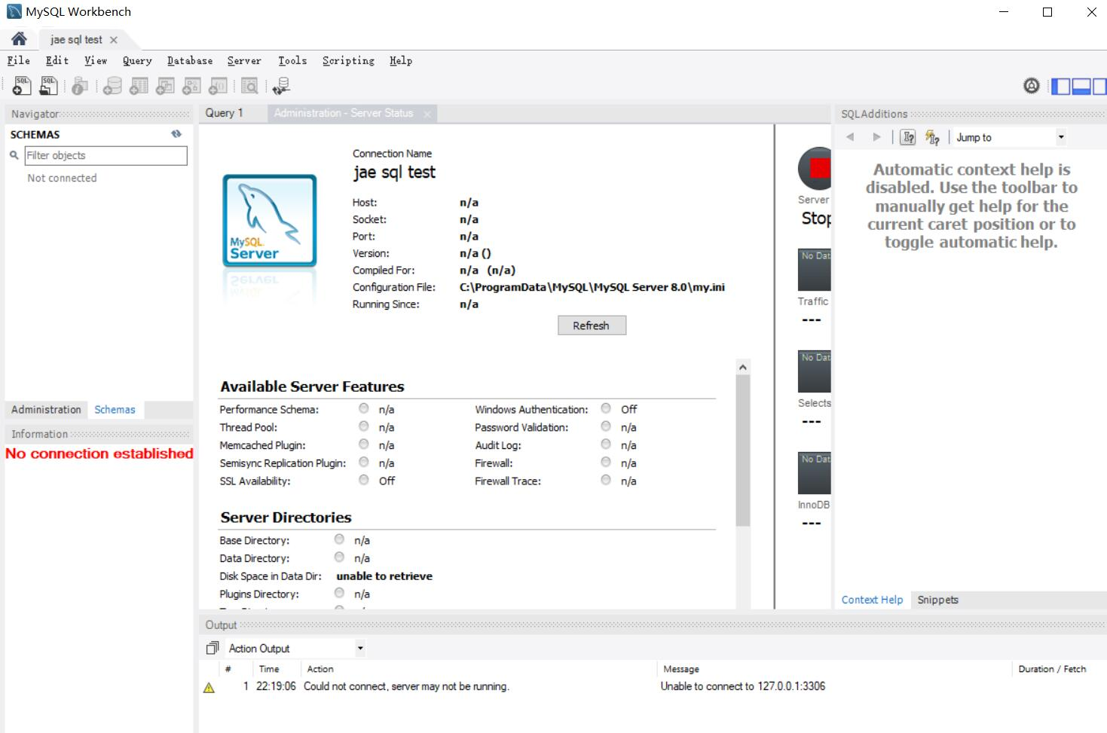Open SQL script file icon

[48, 86]
